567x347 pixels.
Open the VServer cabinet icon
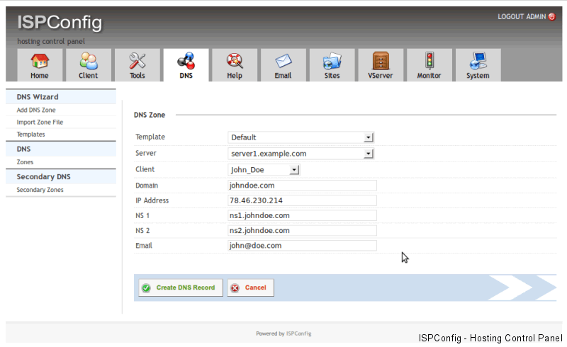tap(381, 62)
